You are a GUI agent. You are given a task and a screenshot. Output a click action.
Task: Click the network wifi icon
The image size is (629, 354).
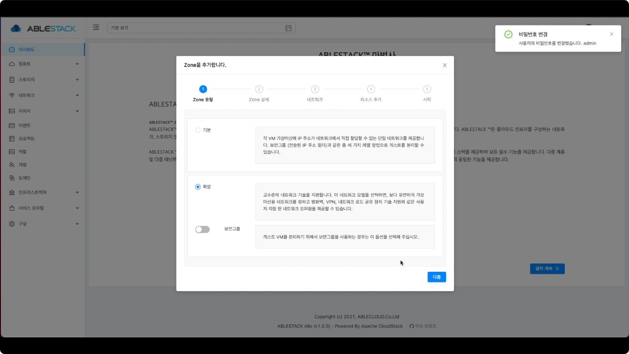pyautogui.click(x=12, y=95)
